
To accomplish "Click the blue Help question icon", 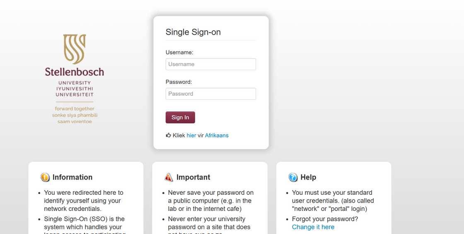I will (x=293, y=177).
